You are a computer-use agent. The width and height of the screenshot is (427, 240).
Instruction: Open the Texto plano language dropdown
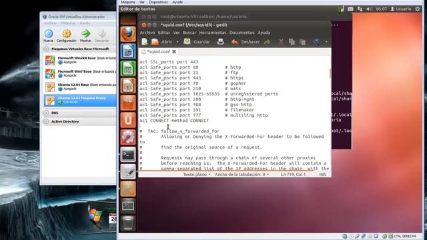(197, 175)
